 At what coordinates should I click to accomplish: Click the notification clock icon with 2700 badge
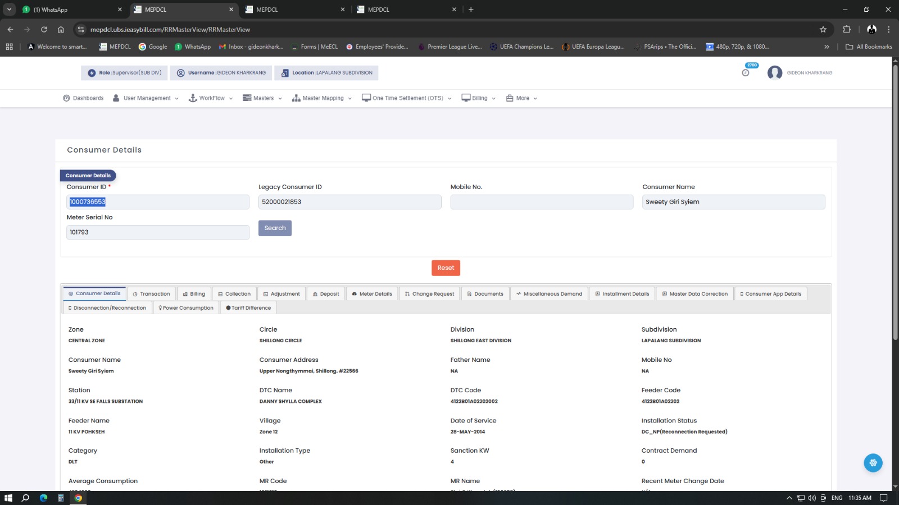pos(746,72)
